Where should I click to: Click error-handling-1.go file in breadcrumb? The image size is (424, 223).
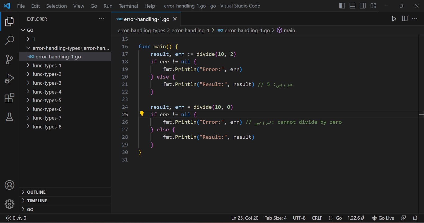(244, 30)
